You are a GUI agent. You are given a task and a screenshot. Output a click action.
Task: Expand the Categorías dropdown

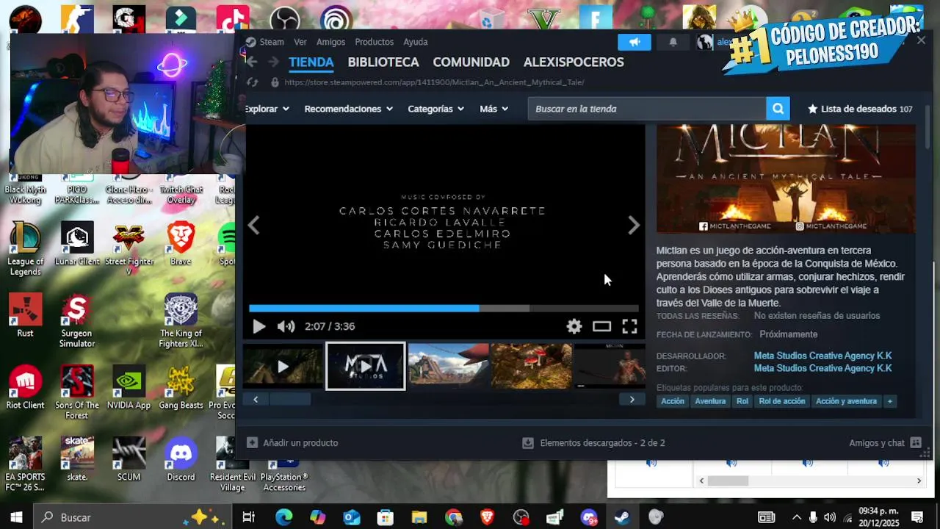436,109
